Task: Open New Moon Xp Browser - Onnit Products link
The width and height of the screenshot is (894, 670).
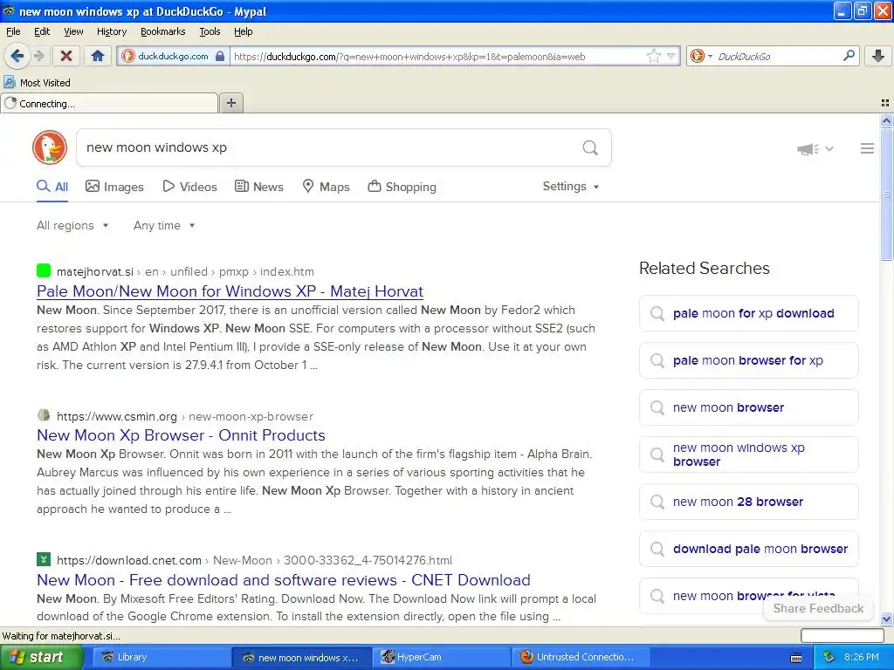Action: coord(181,435)
